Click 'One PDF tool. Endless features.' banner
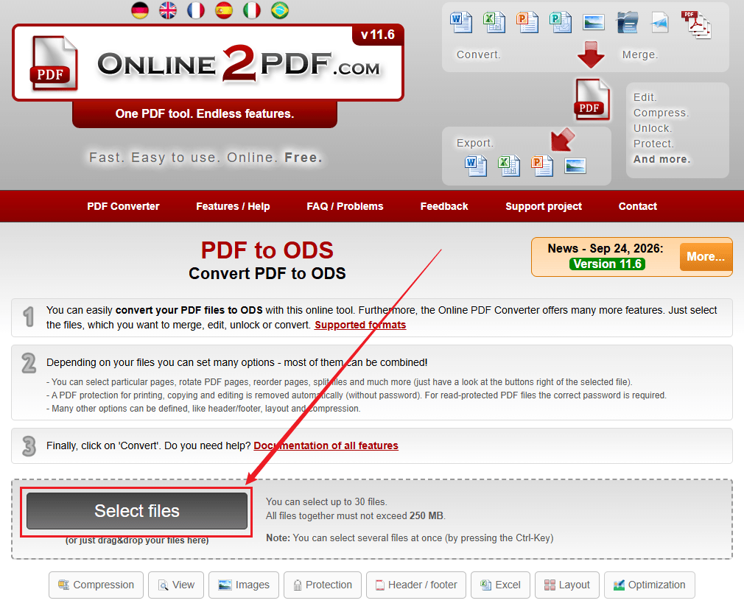744x606 pixels. coord(205,114)
